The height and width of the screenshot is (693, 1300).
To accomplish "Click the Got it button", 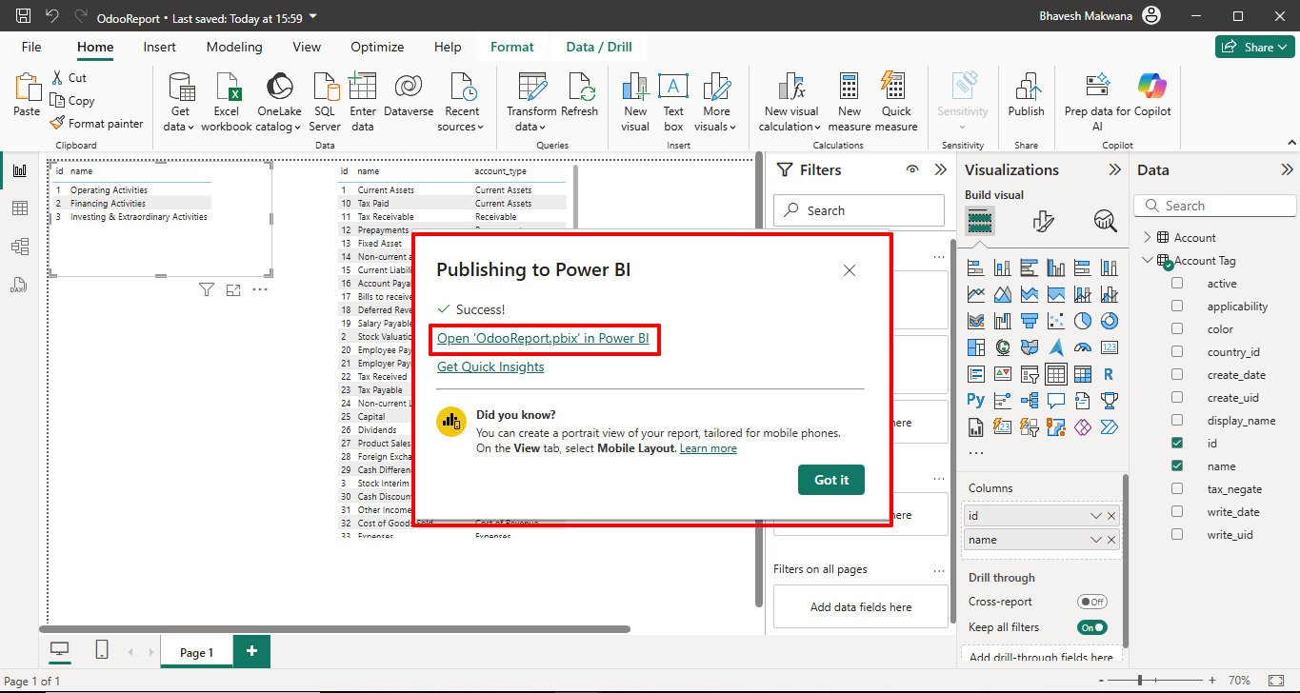I will [831, 480].
